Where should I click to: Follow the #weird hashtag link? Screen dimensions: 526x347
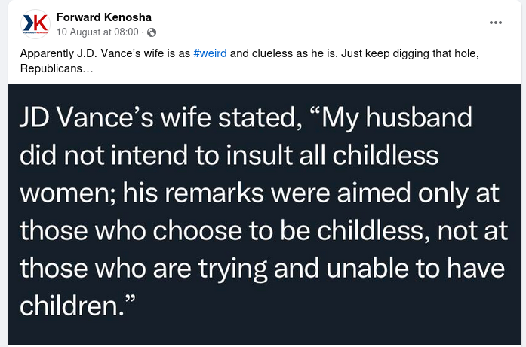210,55
